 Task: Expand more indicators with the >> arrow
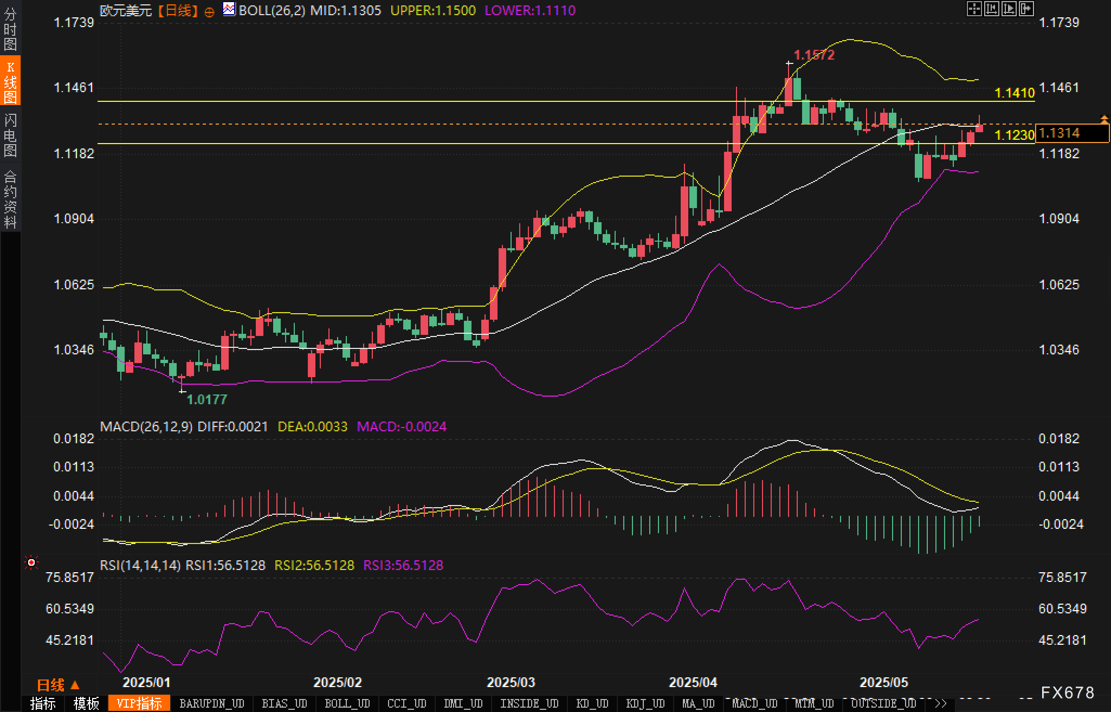(x=941, y=704)
